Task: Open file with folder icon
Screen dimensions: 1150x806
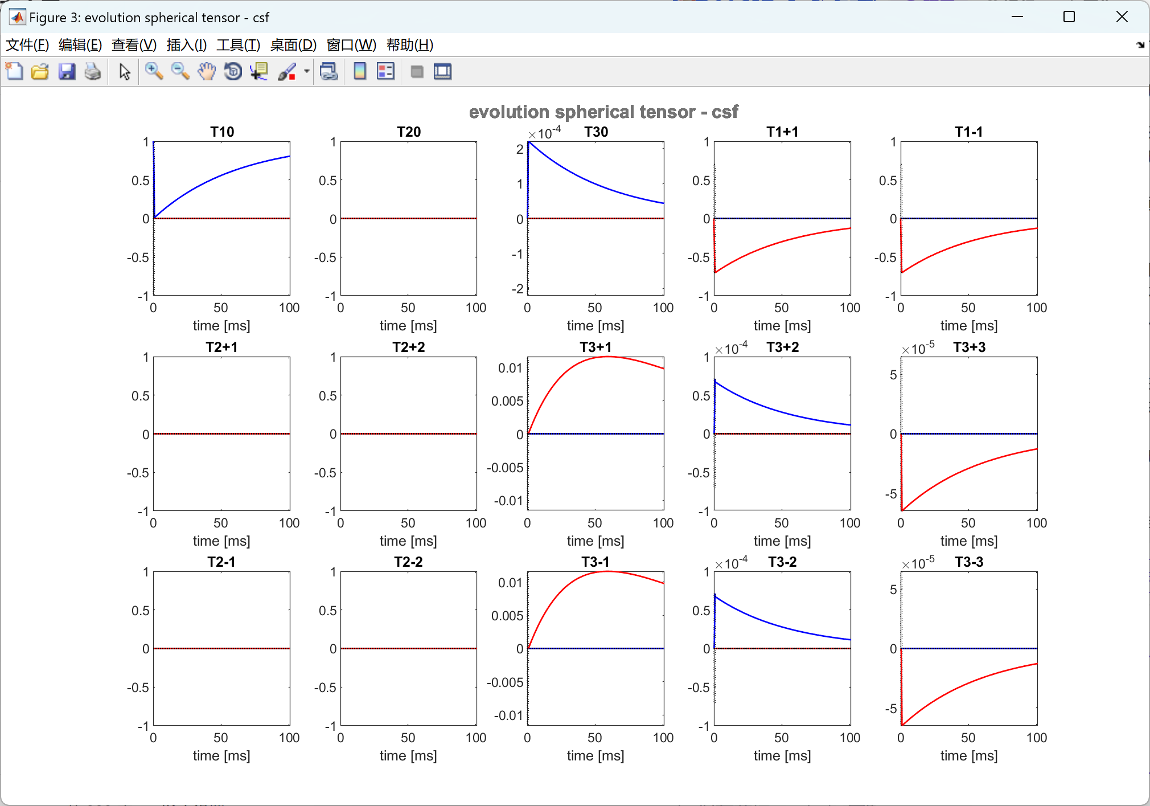Action: tap(40, 72)
